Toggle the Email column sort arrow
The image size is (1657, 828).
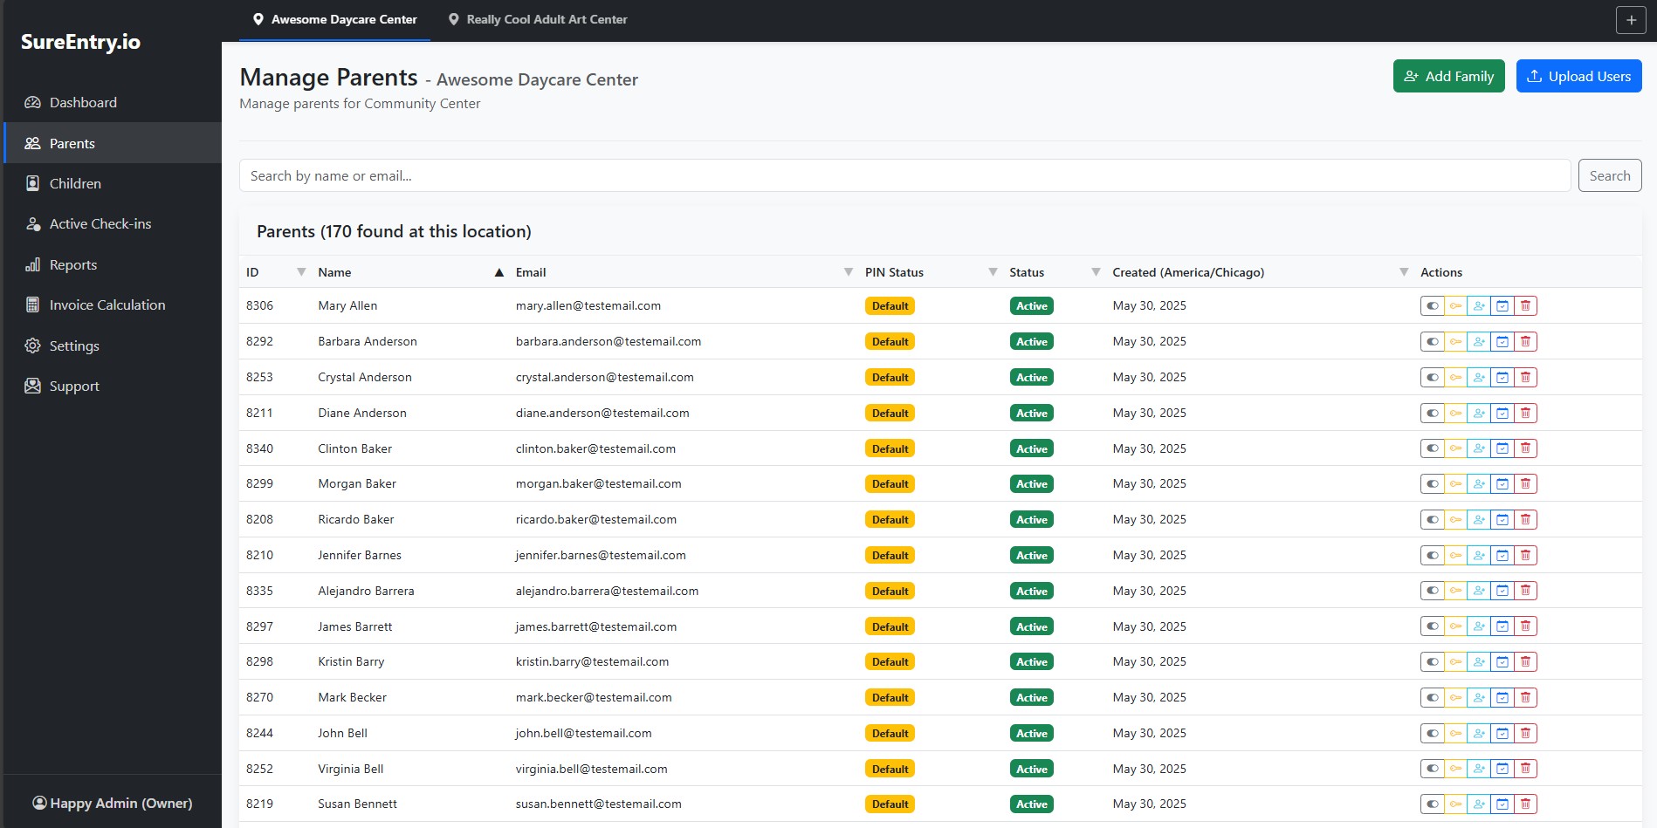(498, 271)
